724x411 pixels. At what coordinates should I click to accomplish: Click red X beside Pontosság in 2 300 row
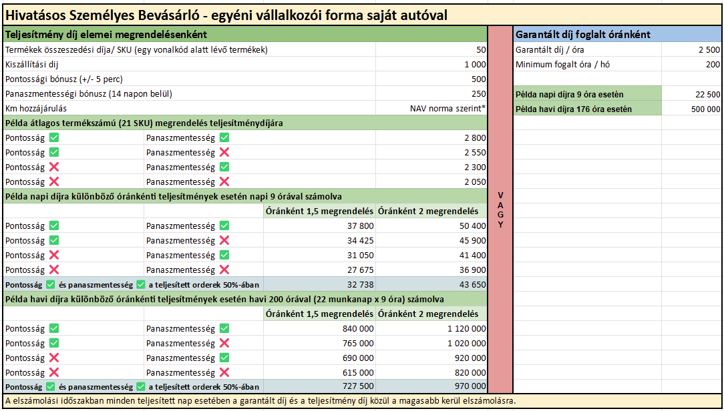point(54,167)
